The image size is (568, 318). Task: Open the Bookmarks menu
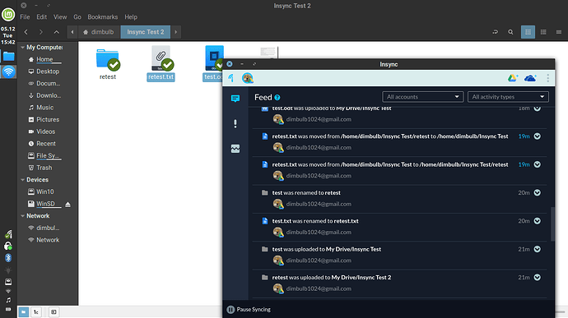pos(103,17)
